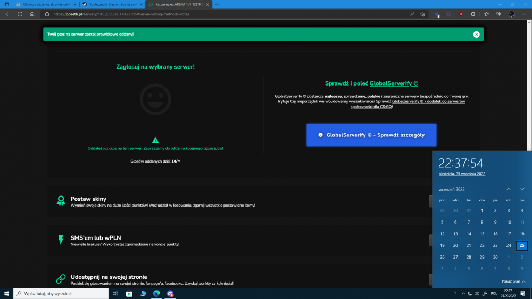Open the favorites list icon
Screen dimensions: 532x299
(x=487, y=14)
